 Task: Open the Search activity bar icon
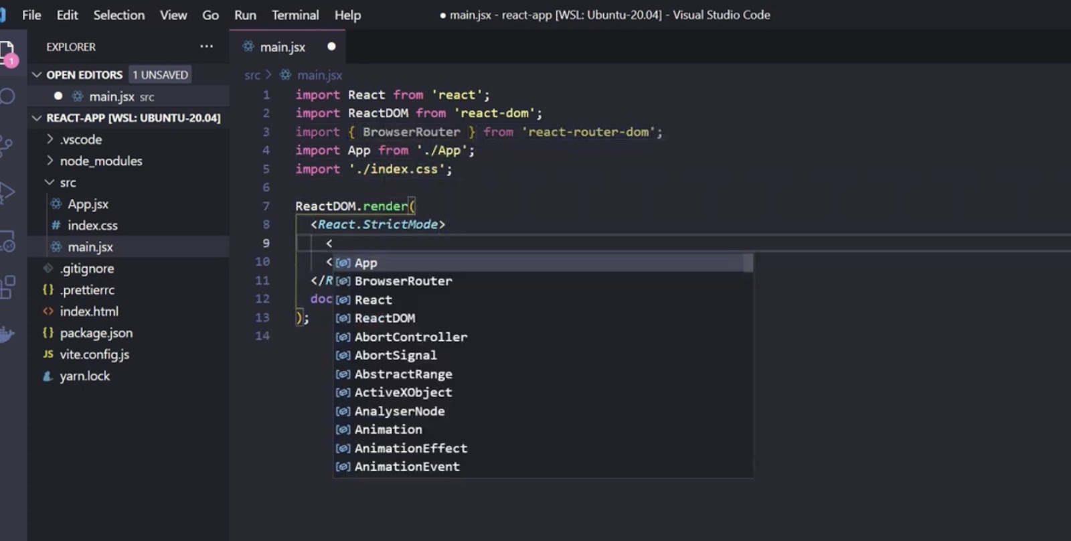pos(7,96)
